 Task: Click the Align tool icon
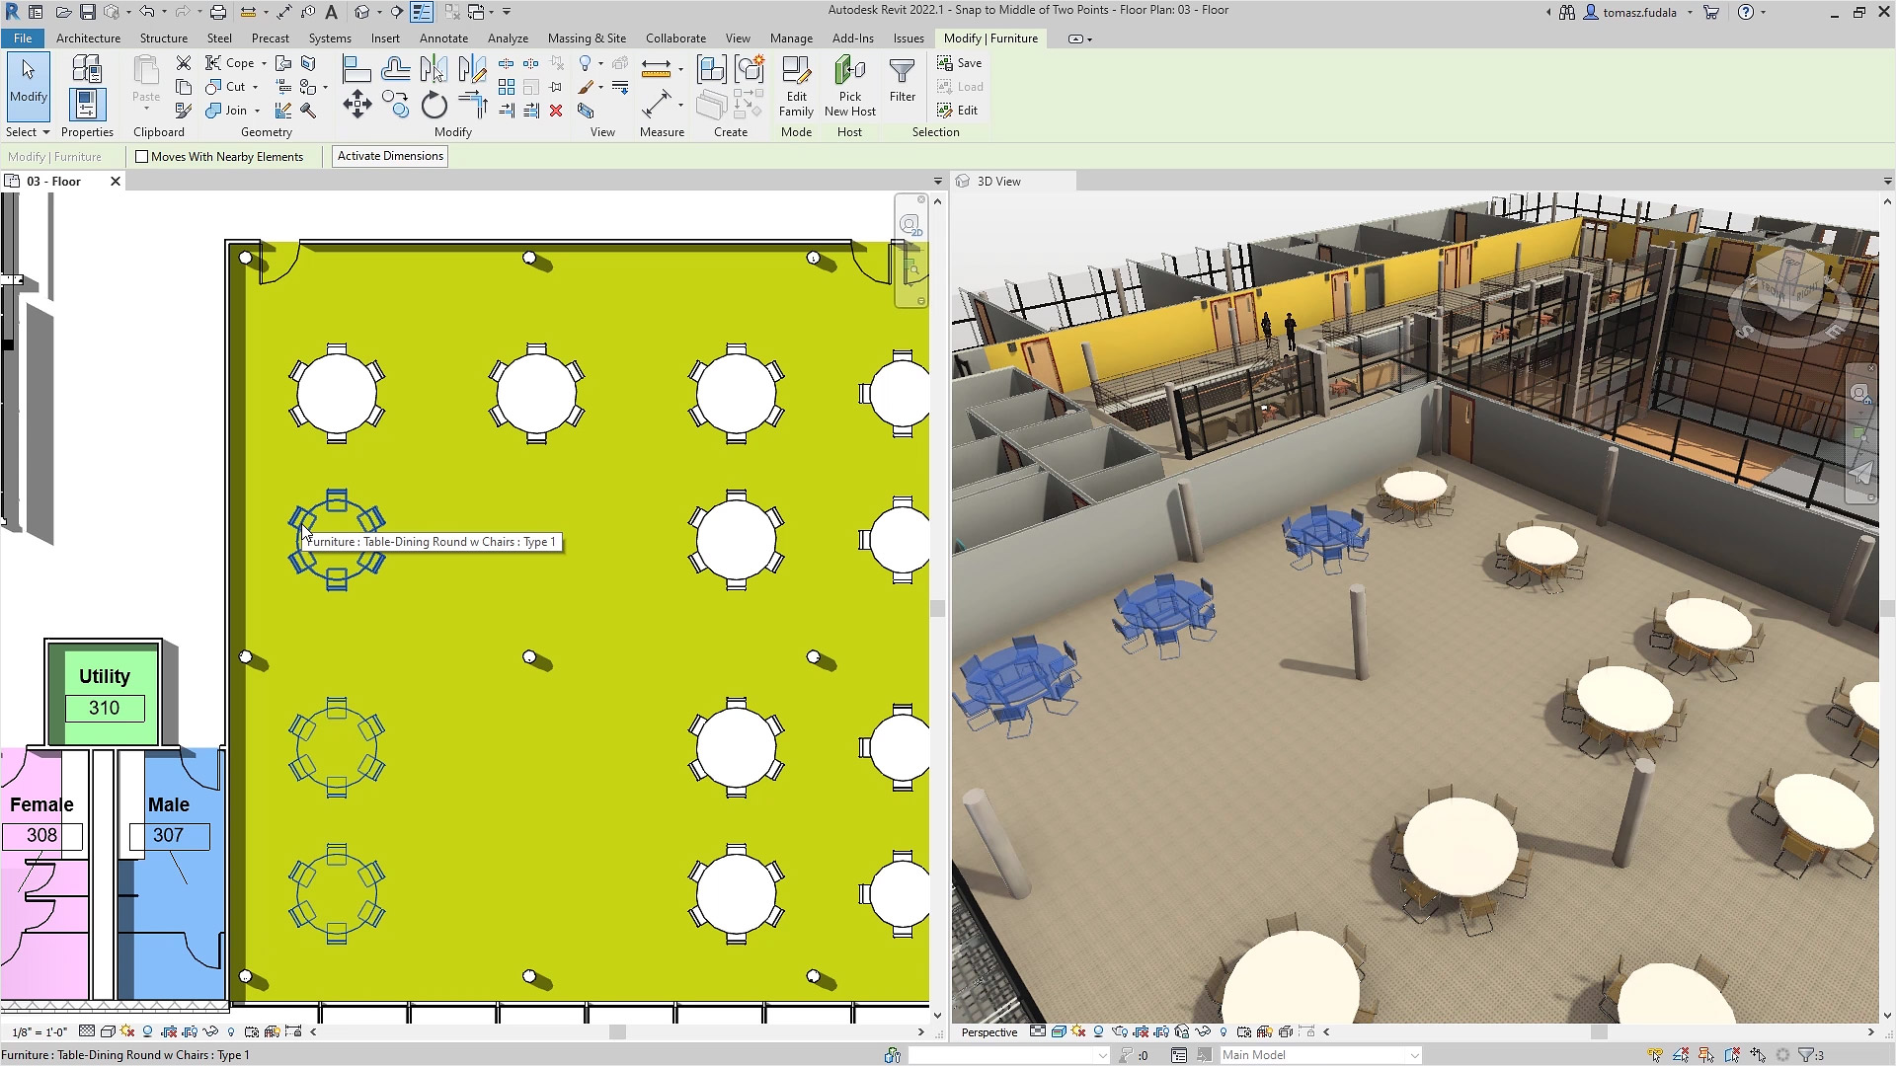tap(356, 69)
